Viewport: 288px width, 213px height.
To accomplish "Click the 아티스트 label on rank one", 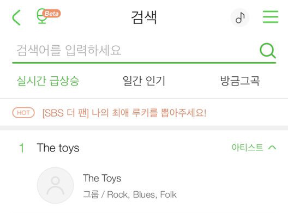I will click(x=248, y=147).
